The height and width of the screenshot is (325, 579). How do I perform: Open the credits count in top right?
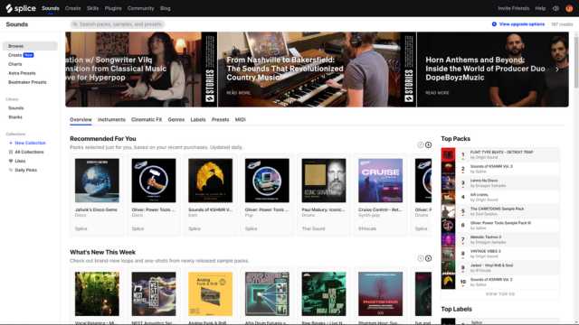(562, 24)
